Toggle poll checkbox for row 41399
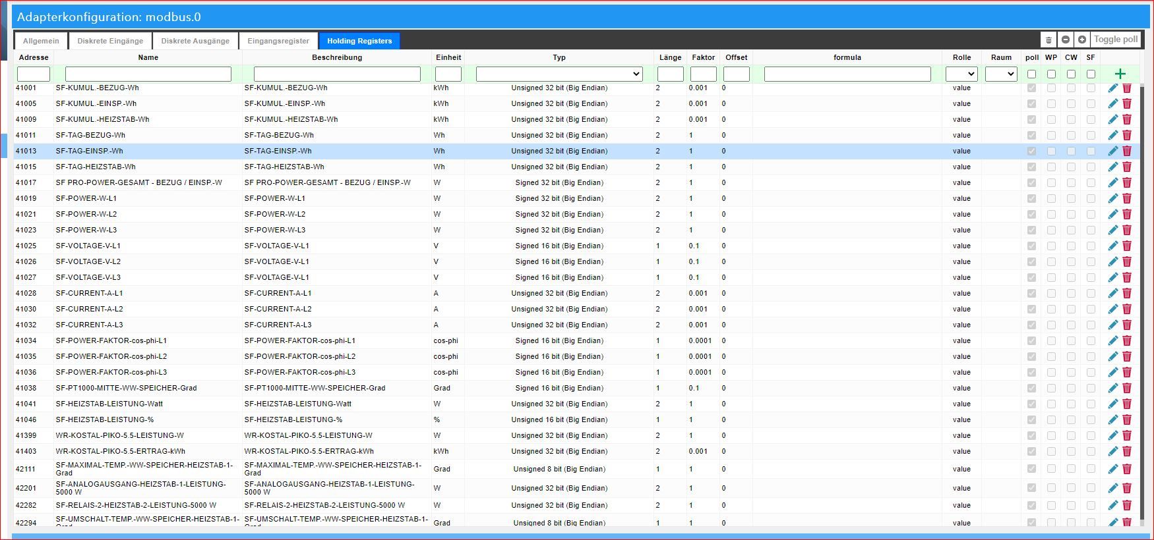 coord(1032,435)
